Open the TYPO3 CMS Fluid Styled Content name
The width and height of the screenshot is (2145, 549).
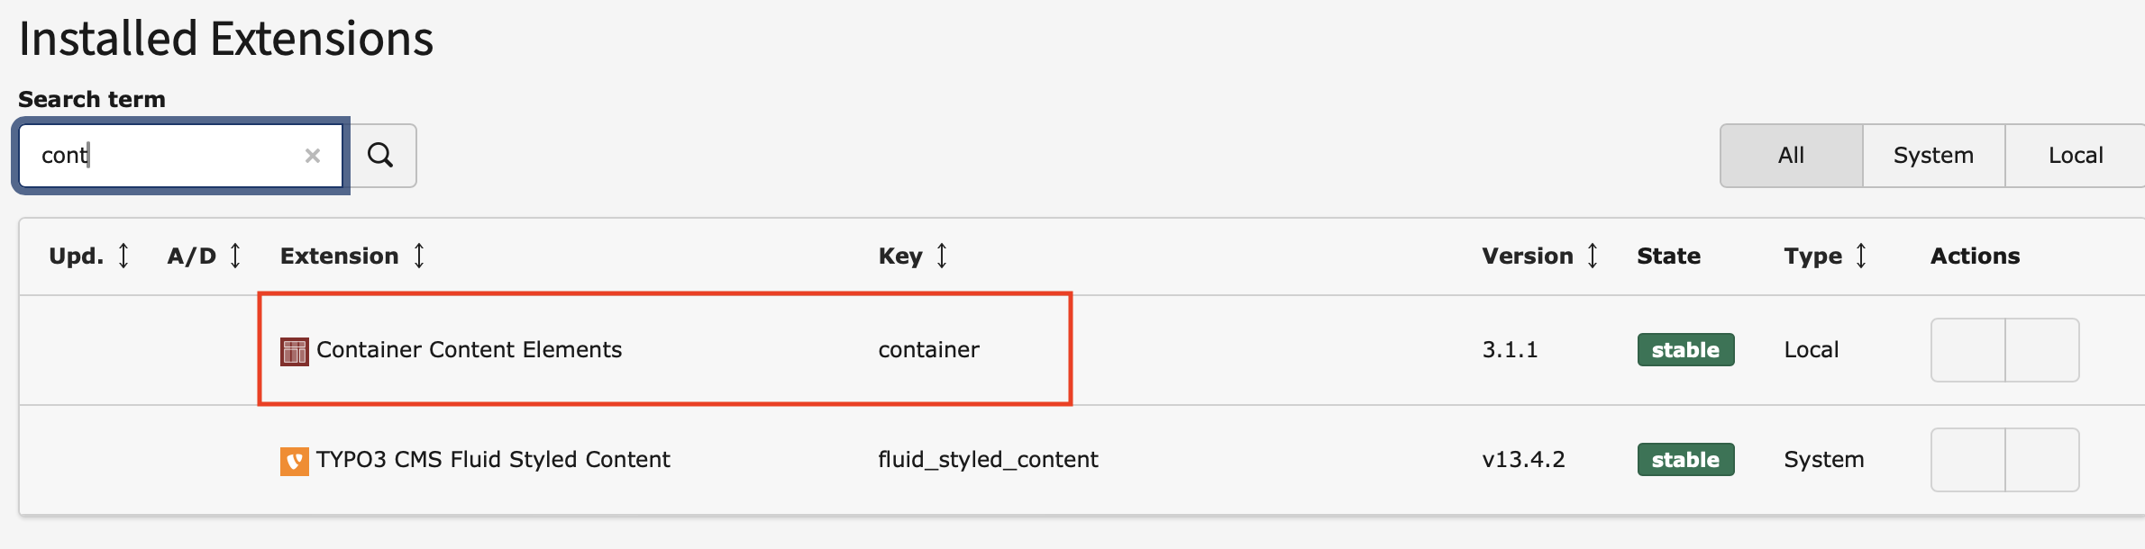(x=493, y=459)
